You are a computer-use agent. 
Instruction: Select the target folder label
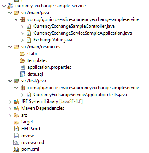point(27,122)
